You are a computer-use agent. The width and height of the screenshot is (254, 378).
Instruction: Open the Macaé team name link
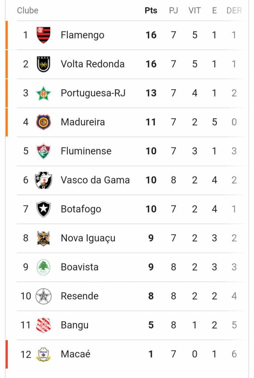click(x=75, y=354)
